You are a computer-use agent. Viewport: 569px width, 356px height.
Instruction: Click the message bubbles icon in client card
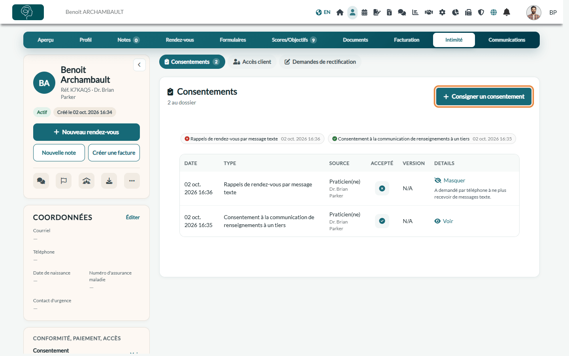click(x=41, y=181)
